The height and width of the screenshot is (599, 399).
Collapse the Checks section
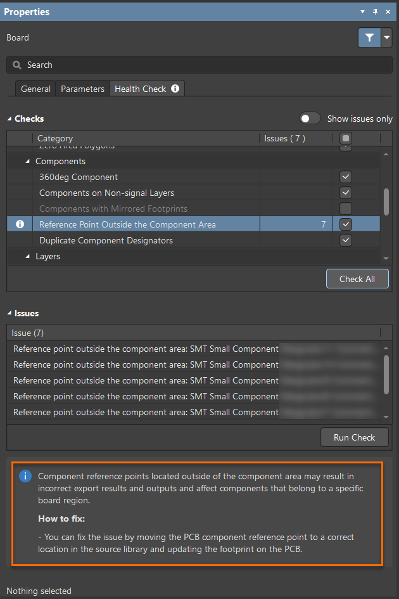click(9, 119)
